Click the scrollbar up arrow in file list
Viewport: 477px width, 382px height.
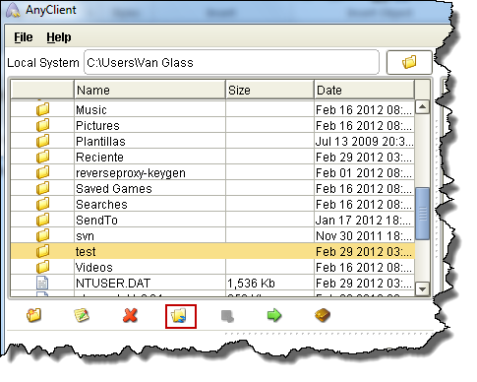click(x=422, y=107)
